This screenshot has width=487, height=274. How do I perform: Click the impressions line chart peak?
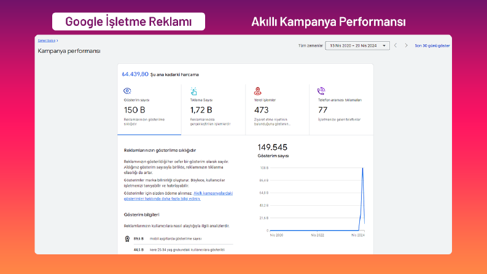pyautogui.click(x=362, y=168)
